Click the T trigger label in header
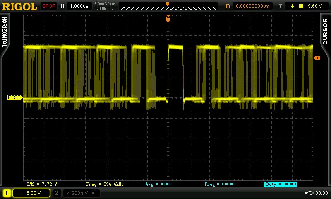This screenshot has width=331, height=199. [x=281, y=6]
